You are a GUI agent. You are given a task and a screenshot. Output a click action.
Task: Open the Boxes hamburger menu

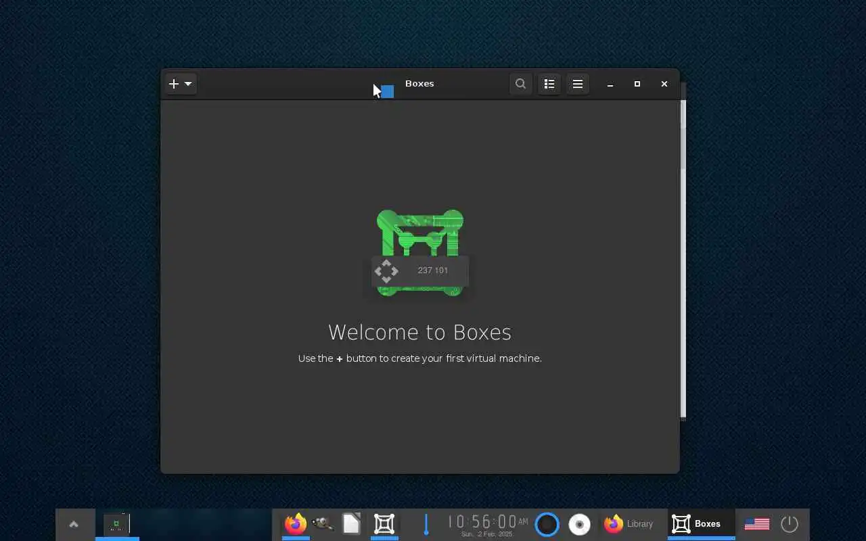[x=578, y=84]
